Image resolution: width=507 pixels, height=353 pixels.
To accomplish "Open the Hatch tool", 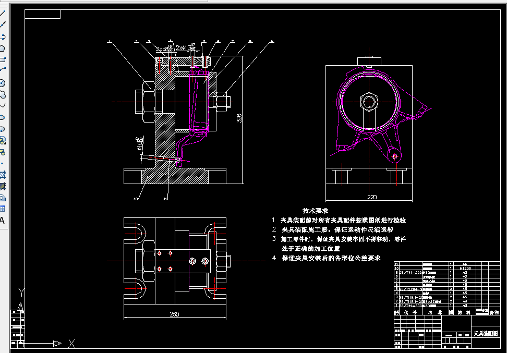I will coord(2,175).
